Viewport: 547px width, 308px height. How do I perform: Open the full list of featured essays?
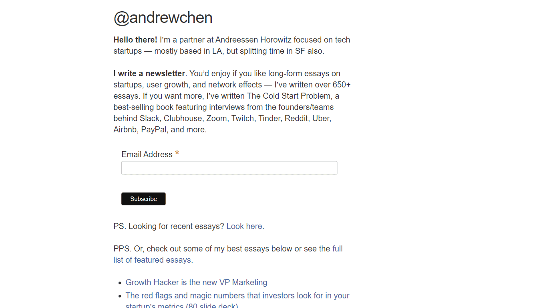click(228, 254)
